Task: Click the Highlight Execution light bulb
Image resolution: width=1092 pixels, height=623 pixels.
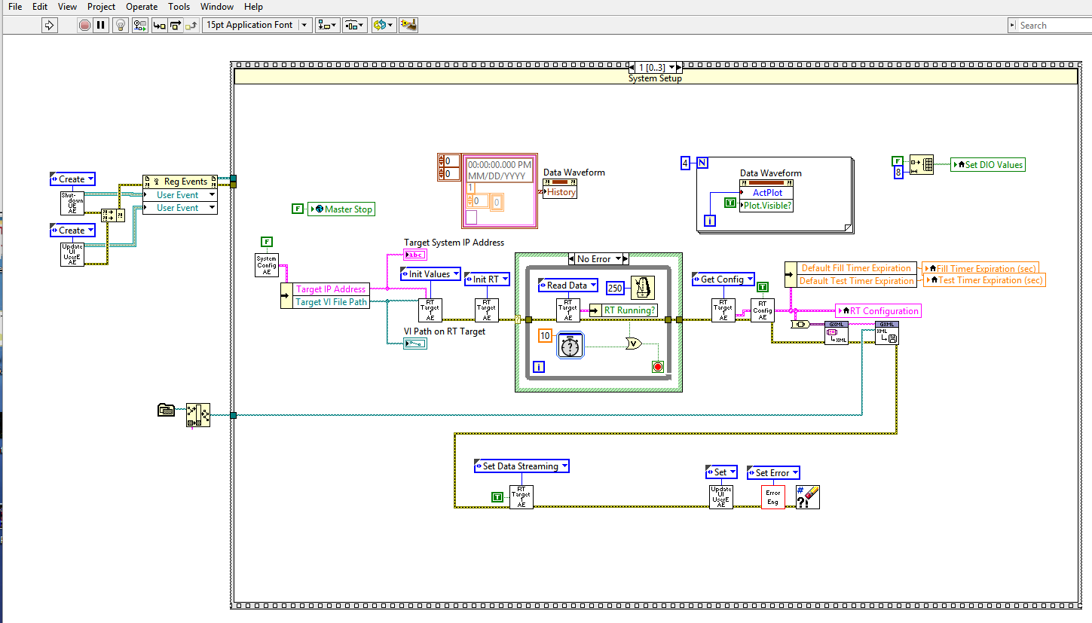Action: click(121, 25)
